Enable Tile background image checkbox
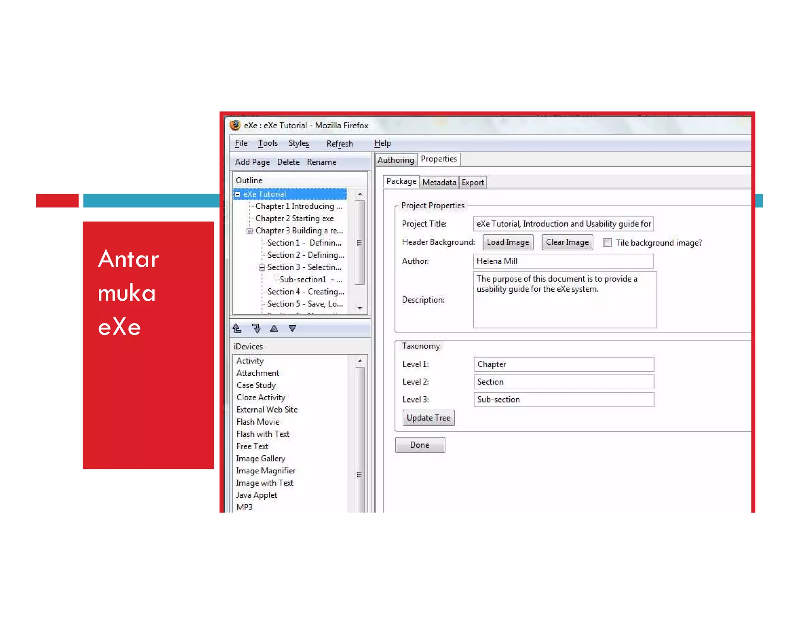This screenshot has width=799, height=617. point(607,243)
